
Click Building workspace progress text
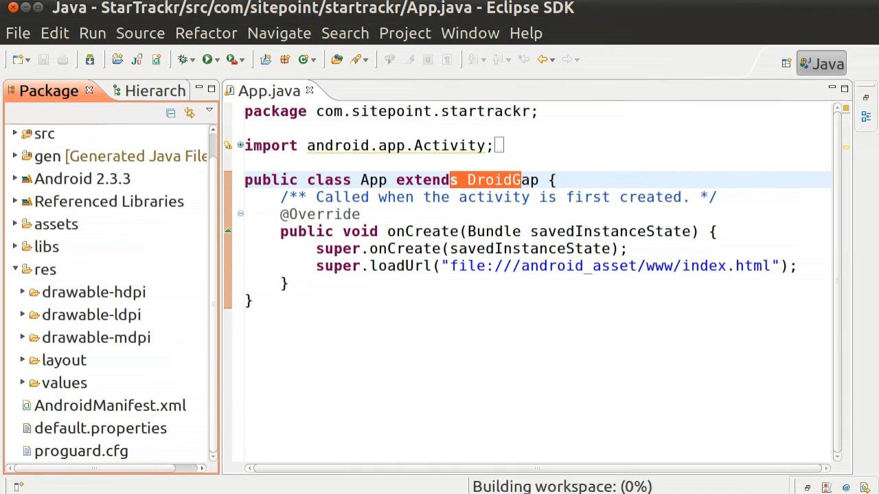click(x=562, y=486)
